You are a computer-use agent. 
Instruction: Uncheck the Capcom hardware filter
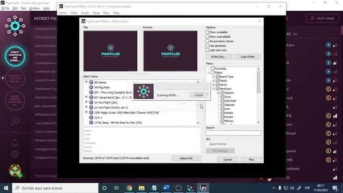coord(222,93)
